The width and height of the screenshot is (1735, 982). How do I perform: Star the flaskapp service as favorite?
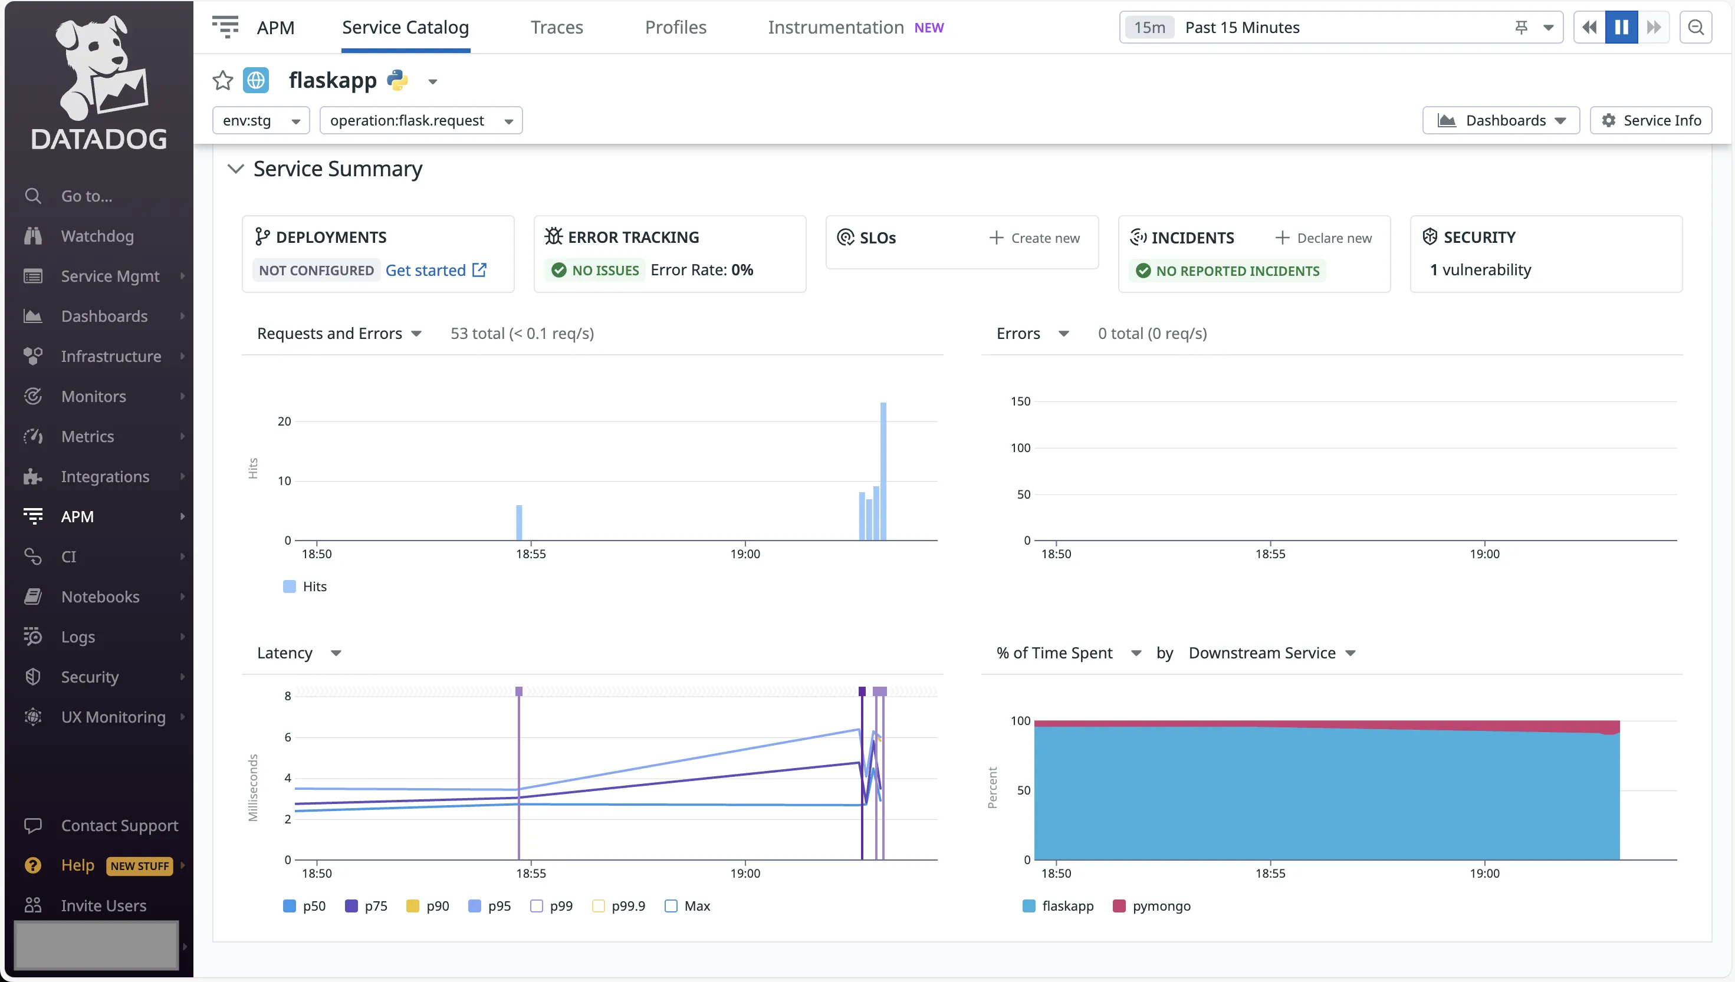point(222,80)
